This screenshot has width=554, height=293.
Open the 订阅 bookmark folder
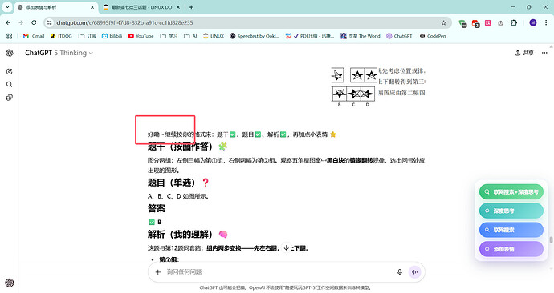point(88,36)
